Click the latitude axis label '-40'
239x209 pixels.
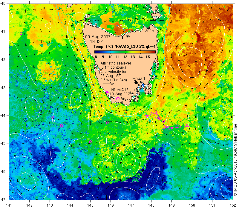(3, 4)
